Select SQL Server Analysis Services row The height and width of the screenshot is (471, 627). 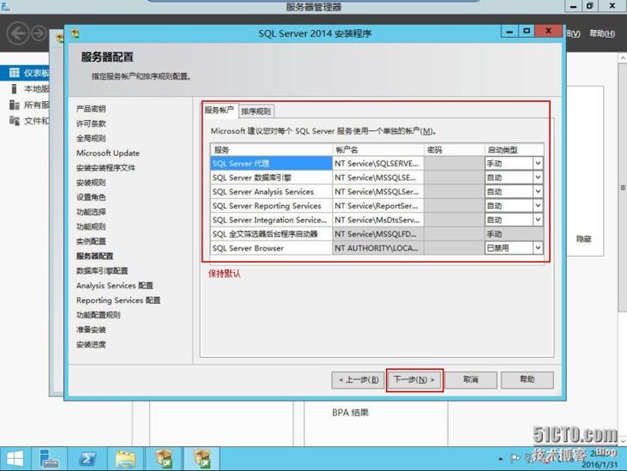pyautogui.click(x=271, y=191)
